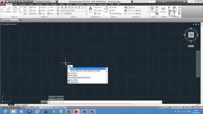Screen dimensions: 203x114
Task: Click the Measure utility tool
Action: [x=163, y=10]
